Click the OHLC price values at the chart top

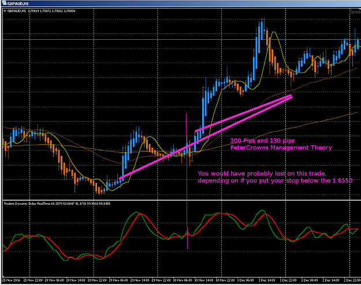click(51, 11)
